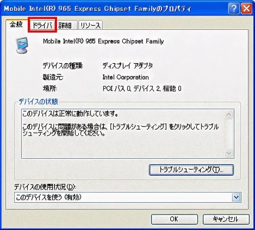Confirm with the OK button
Image resolution: width=255 pixels, height=230 pixels.
[x=174, y=219]
